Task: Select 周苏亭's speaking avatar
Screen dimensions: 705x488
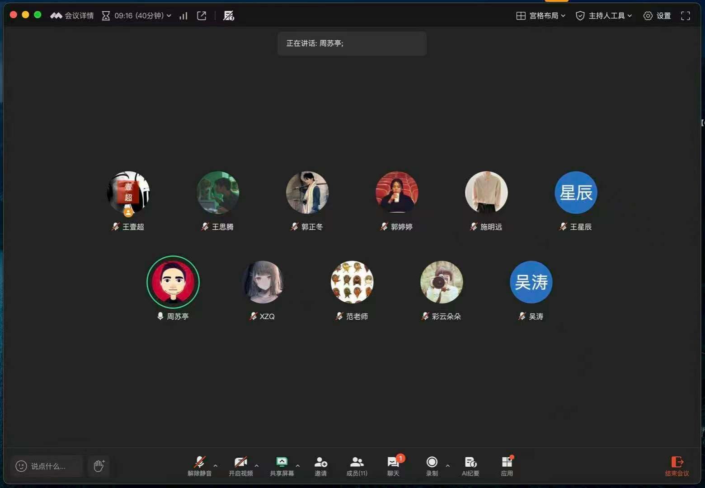Action: point(173,282)
